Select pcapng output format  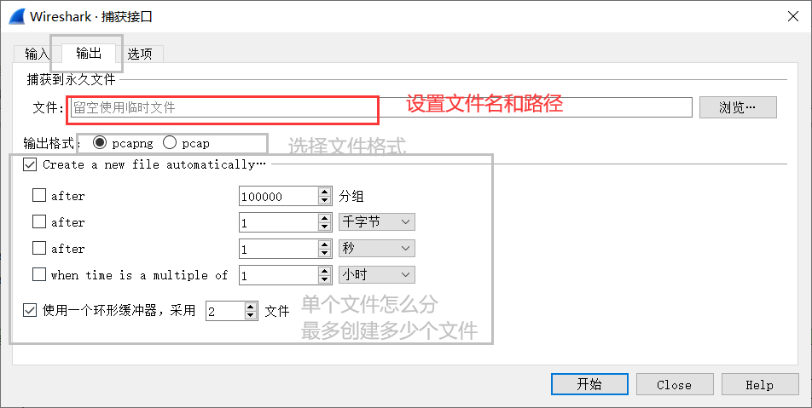100,143
